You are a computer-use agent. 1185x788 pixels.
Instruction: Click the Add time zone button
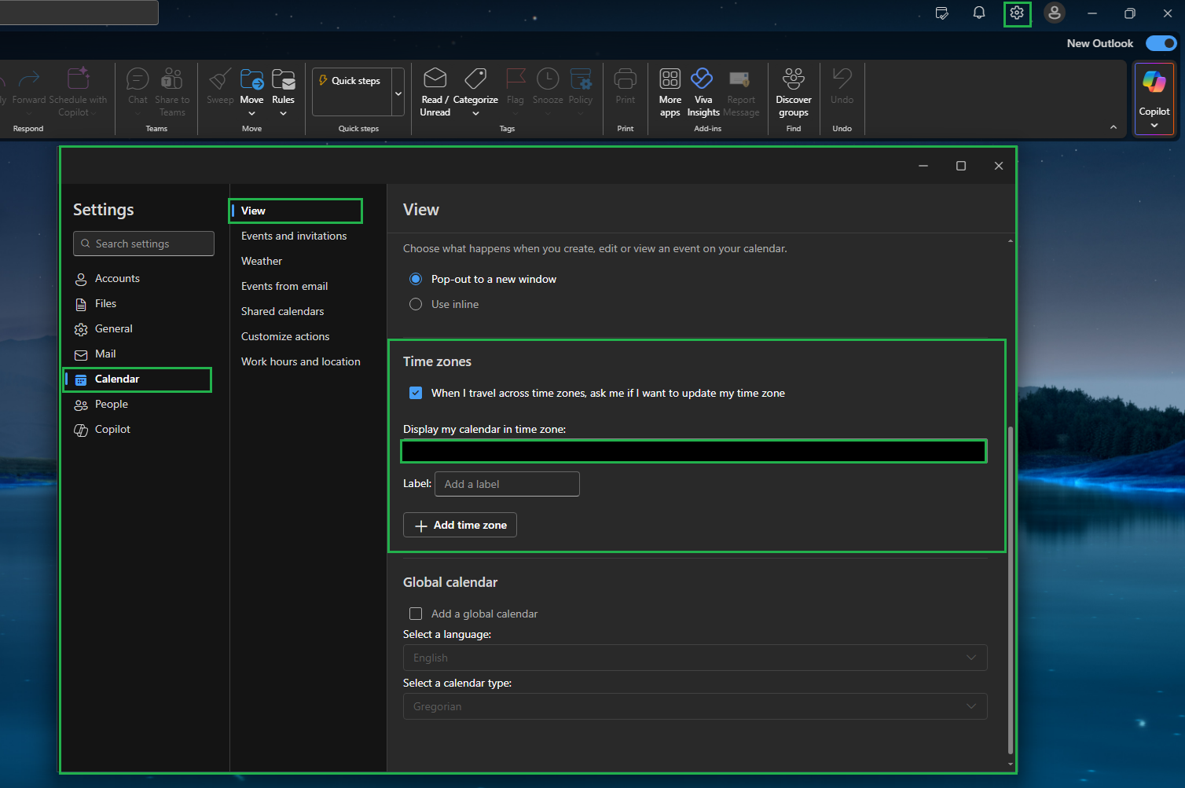point(460,525)
